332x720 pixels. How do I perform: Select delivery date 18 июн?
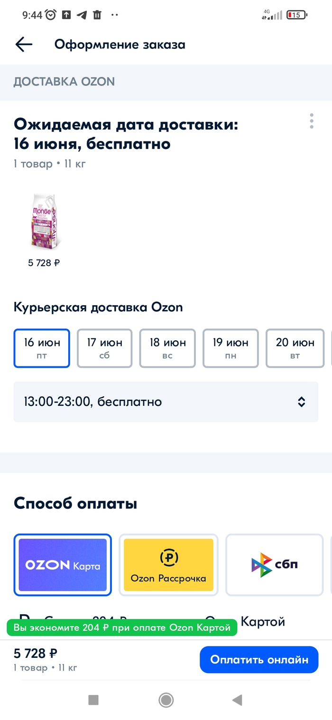coord(167,348)
